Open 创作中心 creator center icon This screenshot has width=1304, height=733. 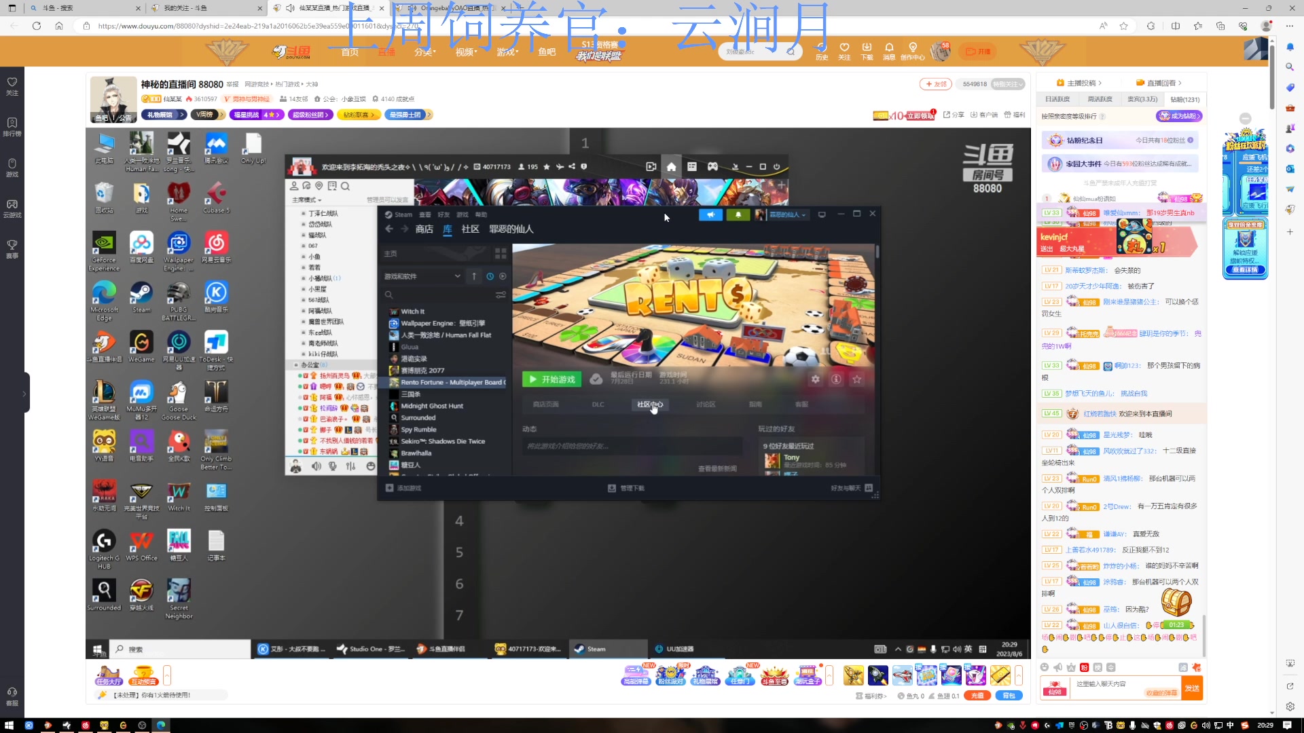pos(913,52)
